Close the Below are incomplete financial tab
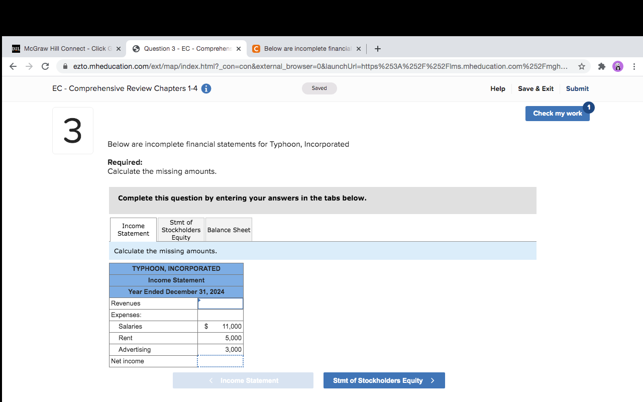 [359, 49]
